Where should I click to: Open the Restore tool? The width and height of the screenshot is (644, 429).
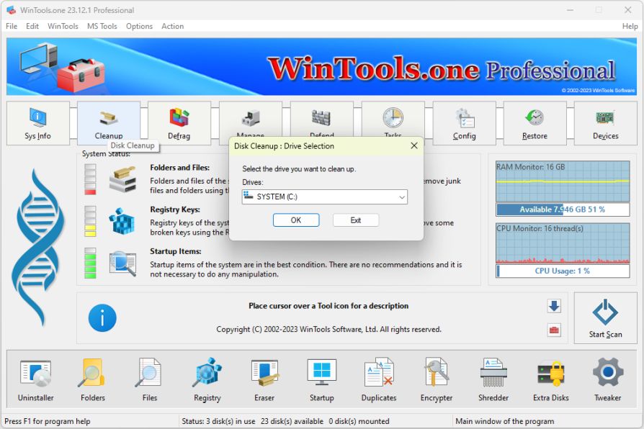tap(535, 123)
